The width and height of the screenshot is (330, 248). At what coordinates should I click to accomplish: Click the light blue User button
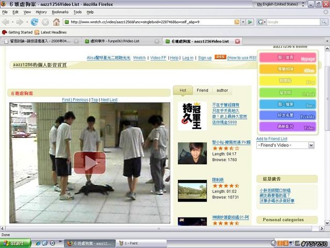coord(288,104)
